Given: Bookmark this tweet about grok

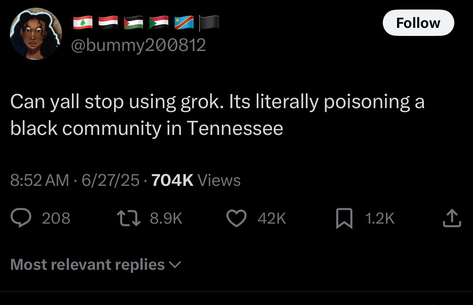Looking at the screenshot, I should pos(344,218).
